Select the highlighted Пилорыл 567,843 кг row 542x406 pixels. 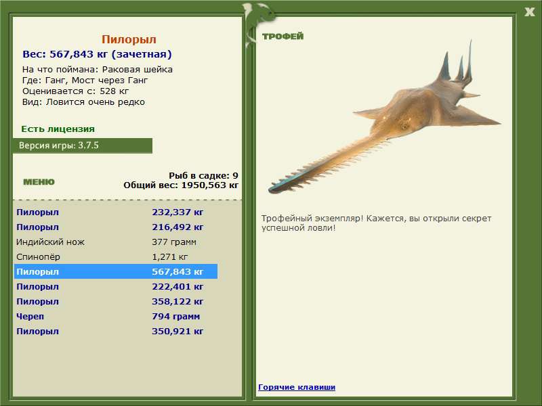pos(116,271)
